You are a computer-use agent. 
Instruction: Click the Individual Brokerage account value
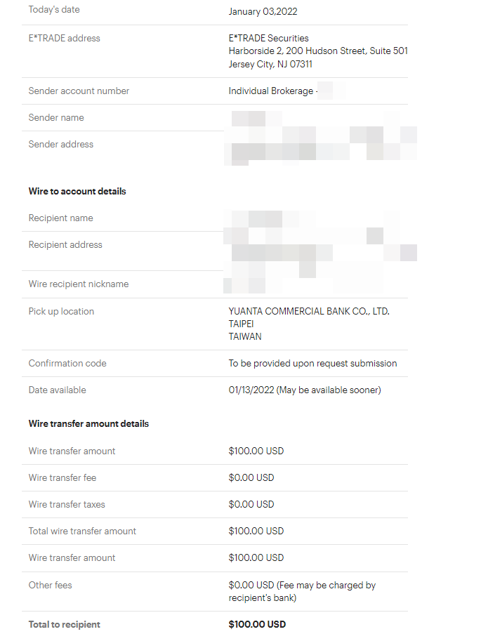point(270,91)
